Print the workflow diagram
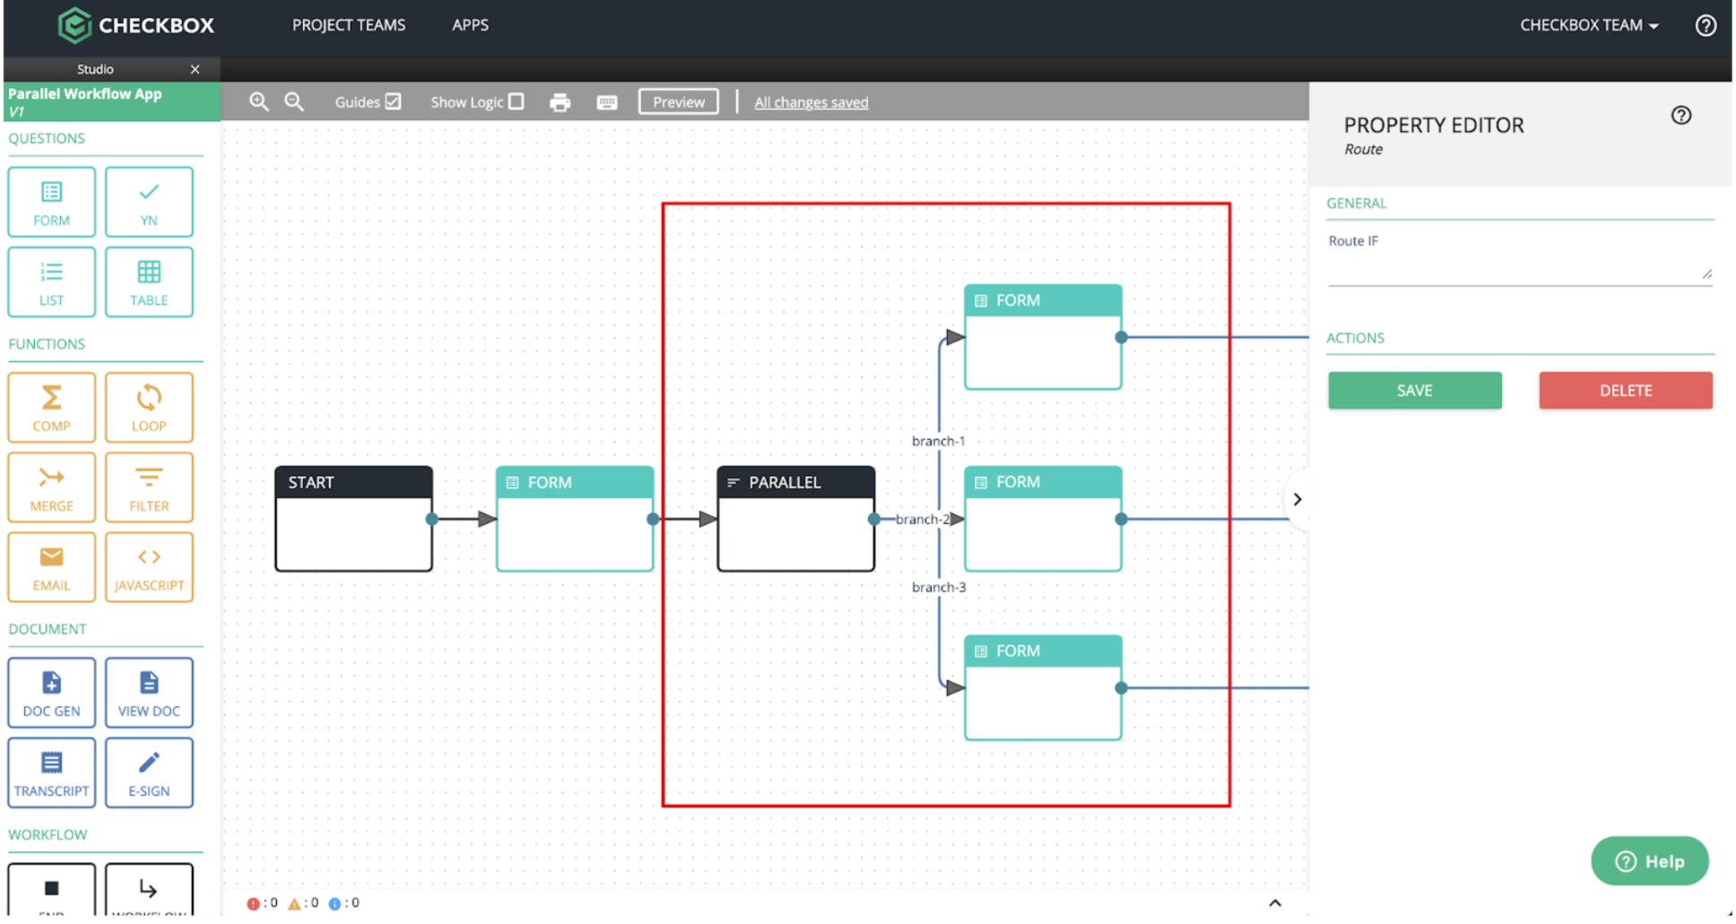The image size is (1736, 924). (560, 102)
